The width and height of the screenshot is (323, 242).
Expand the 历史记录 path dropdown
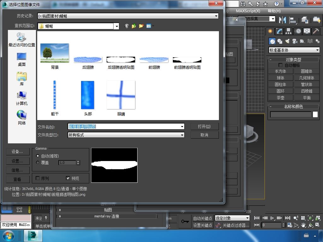click(x=216, y=16)
